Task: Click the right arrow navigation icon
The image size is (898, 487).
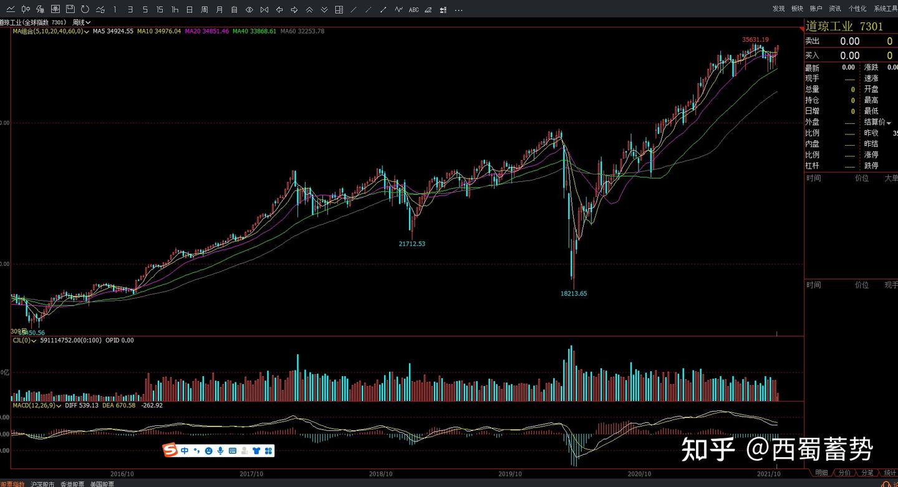Action: click(x=294, y=9)
